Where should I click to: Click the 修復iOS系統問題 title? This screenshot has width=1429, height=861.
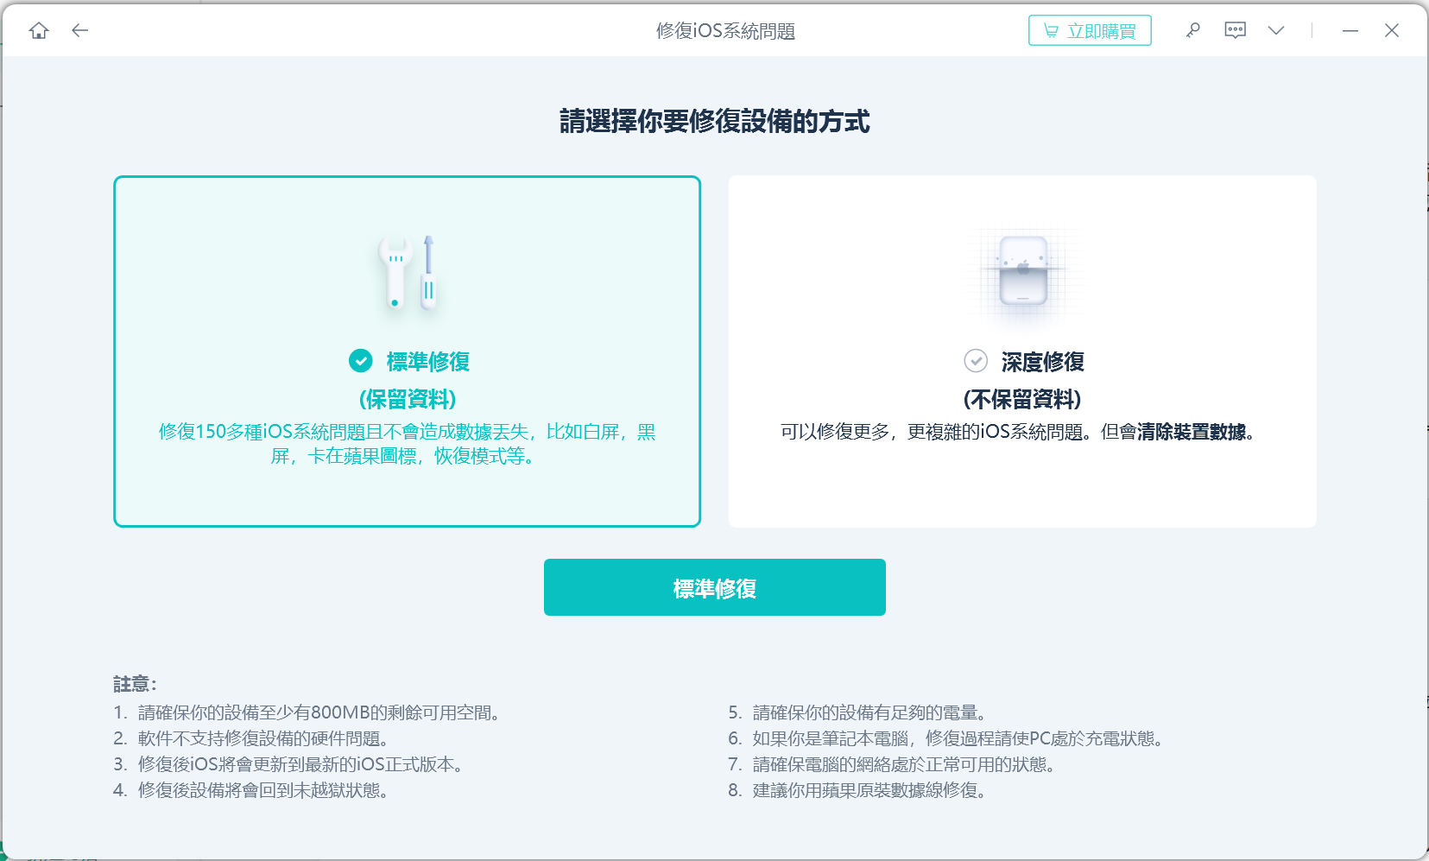(x=726, y=29)
